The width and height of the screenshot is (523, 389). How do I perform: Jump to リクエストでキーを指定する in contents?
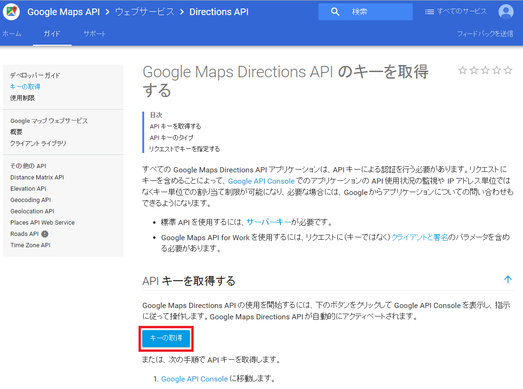(184, 149)
